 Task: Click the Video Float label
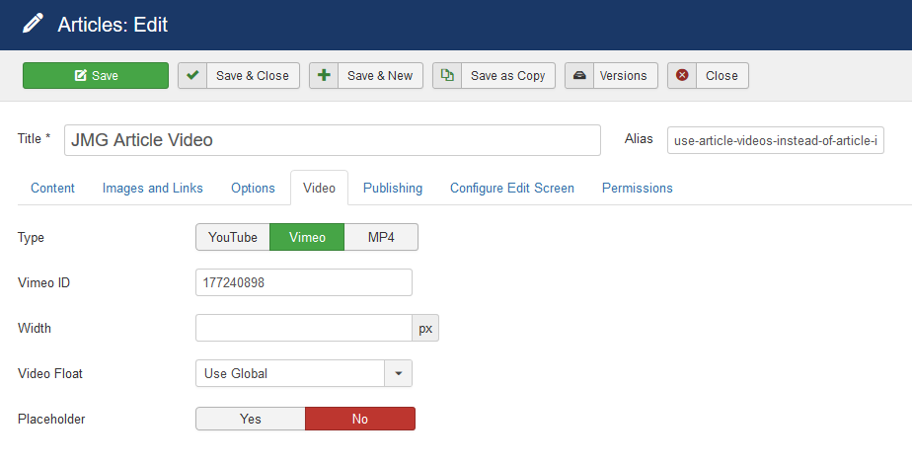click(x=50, y=373)
